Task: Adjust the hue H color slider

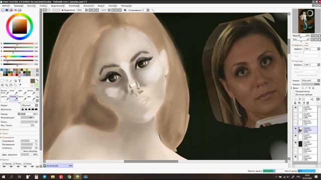Action: tap(19, 56)
